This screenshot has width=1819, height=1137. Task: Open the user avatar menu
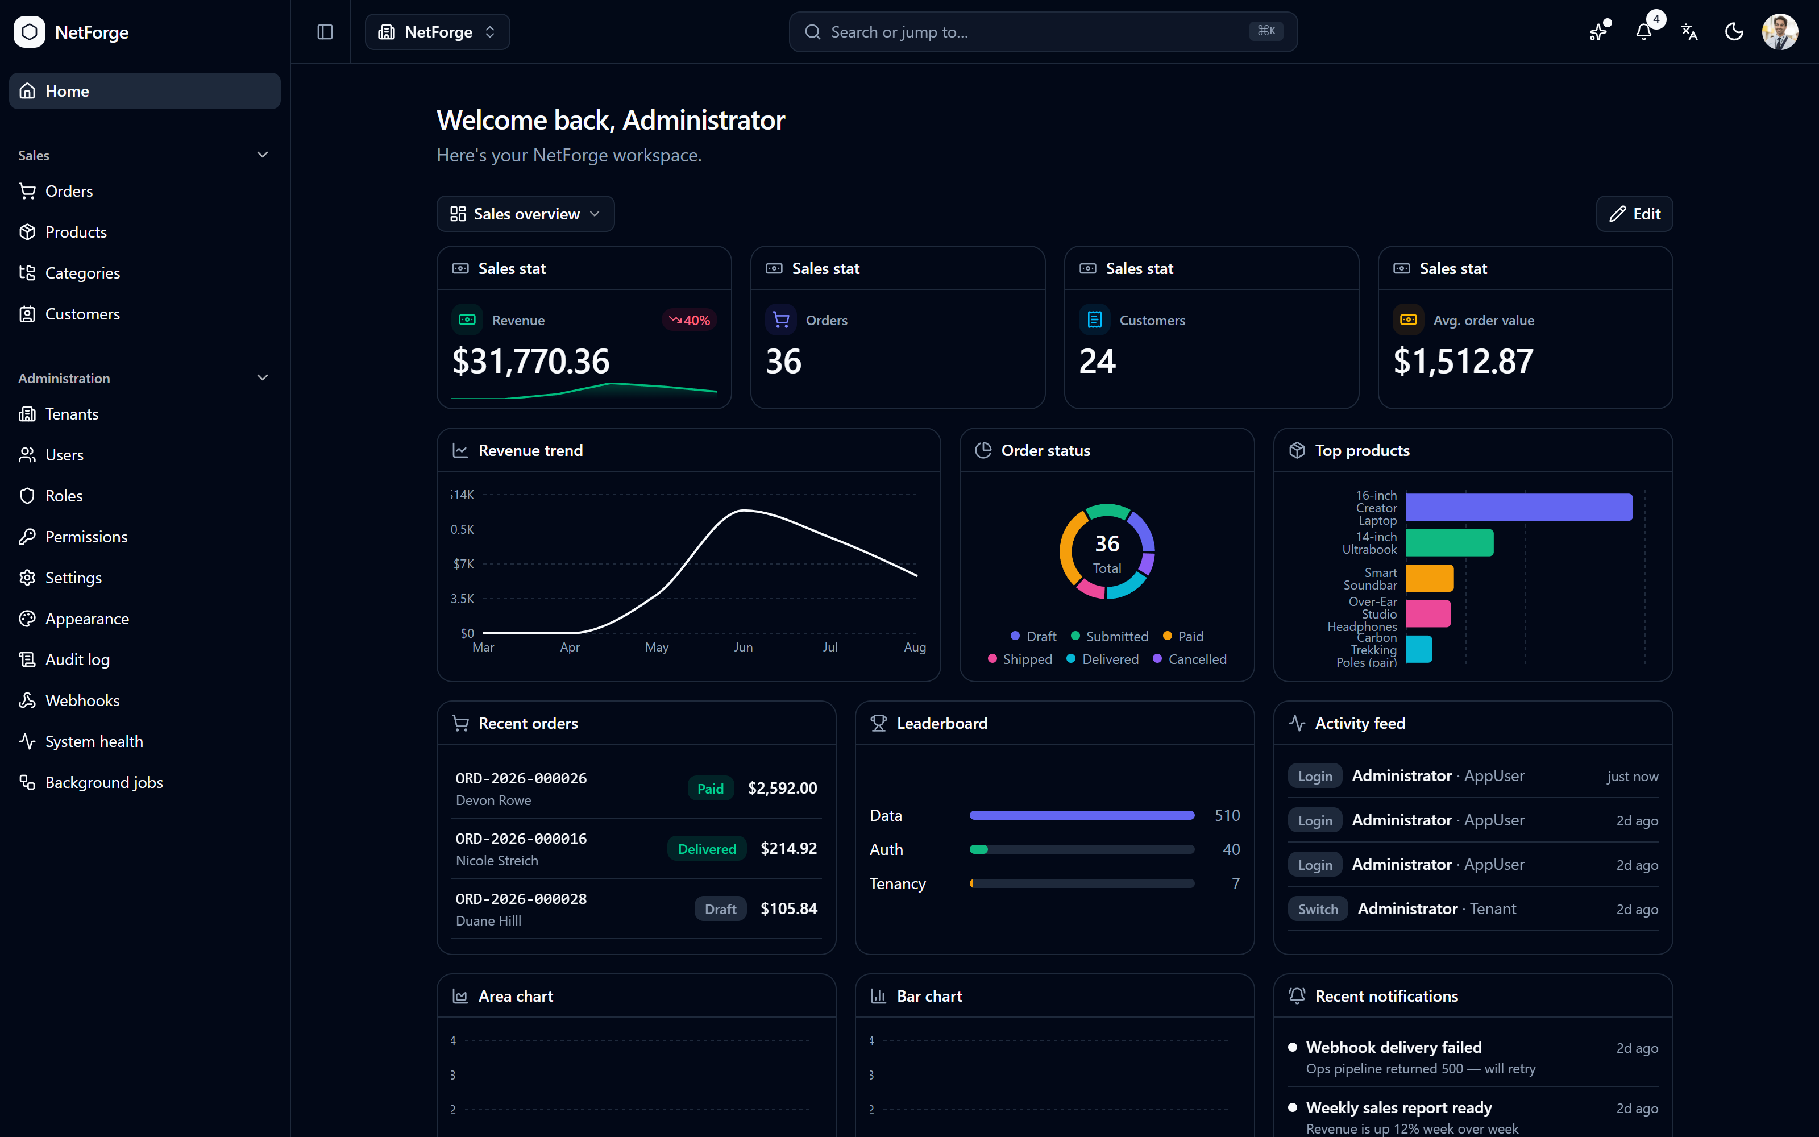point(1780,32)
